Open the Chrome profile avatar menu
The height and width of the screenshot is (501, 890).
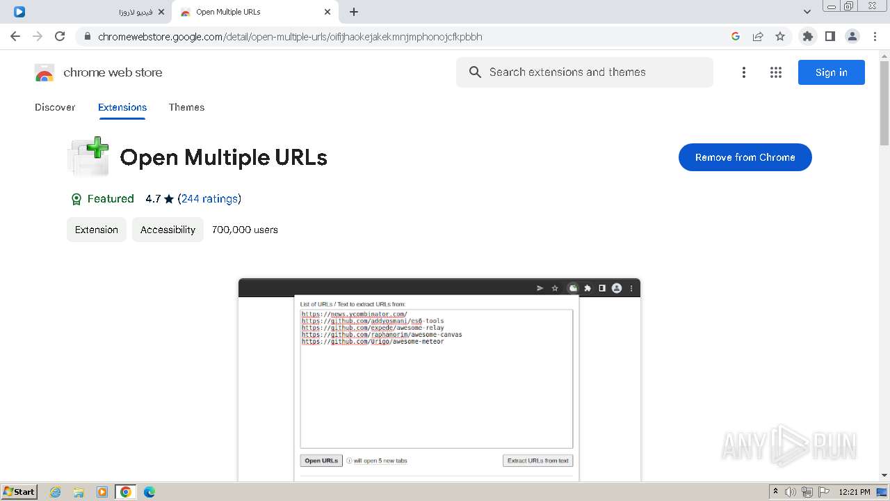[x=852, y=36]
